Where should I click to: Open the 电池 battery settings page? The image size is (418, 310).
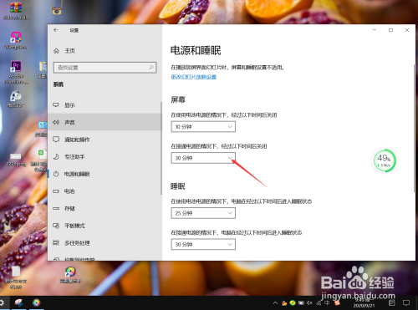pyautogui.click(x=104, y=191)
